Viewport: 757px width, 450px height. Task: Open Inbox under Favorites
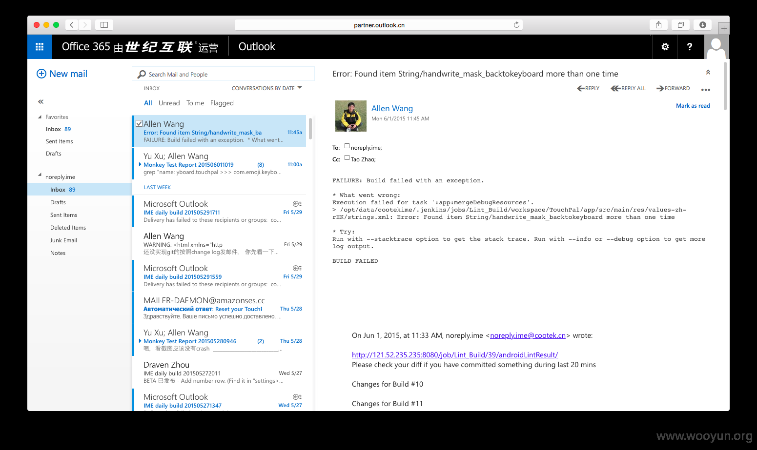59,129
